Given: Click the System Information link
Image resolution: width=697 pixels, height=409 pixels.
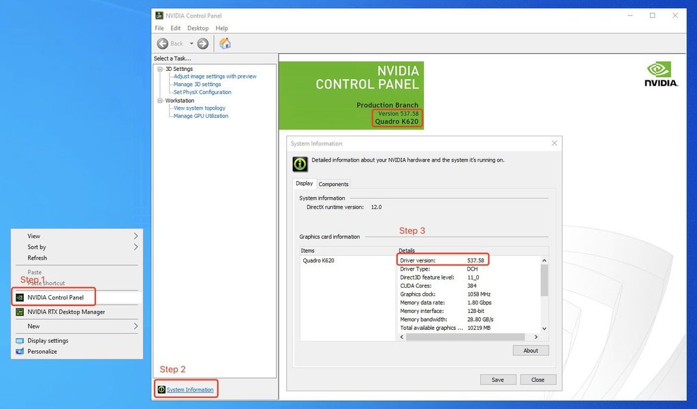Looking at the screenshot, I should coord(190,390).
